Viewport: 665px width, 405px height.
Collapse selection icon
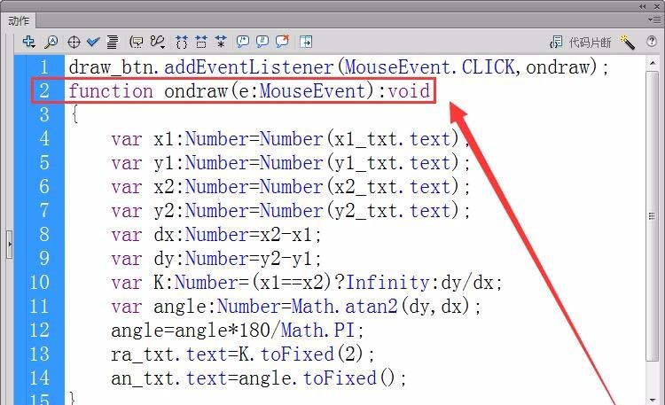[201, 42]
